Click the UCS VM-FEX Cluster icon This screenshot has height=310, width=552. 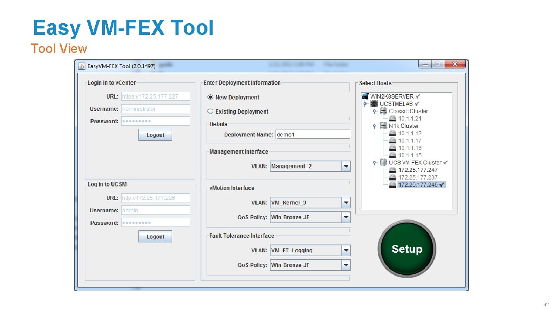click(383, 162)
